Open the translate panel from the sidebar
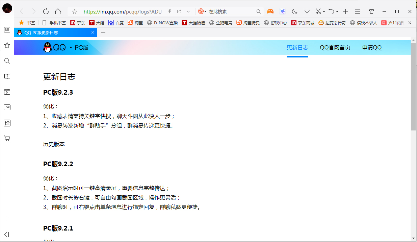Screen dimensions: 417x242 click(7, 123)
